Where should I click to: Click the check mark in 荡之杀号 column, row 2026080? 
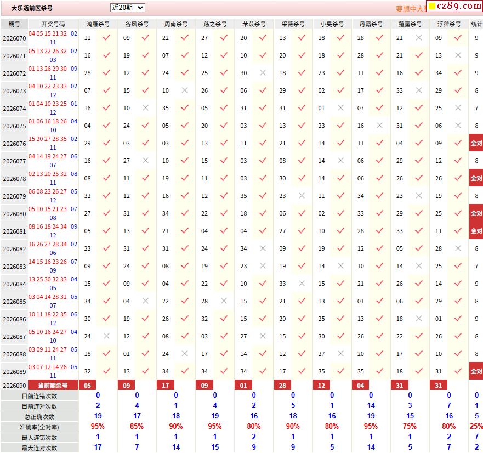tap(224, 213)
